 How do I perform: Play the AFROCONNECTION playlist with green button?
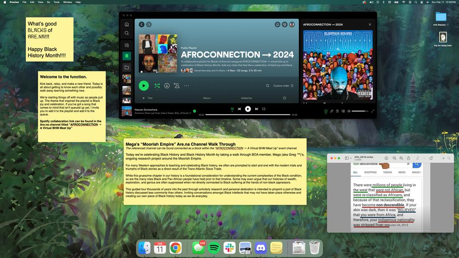pyautogui.click(x=144, y=86)
